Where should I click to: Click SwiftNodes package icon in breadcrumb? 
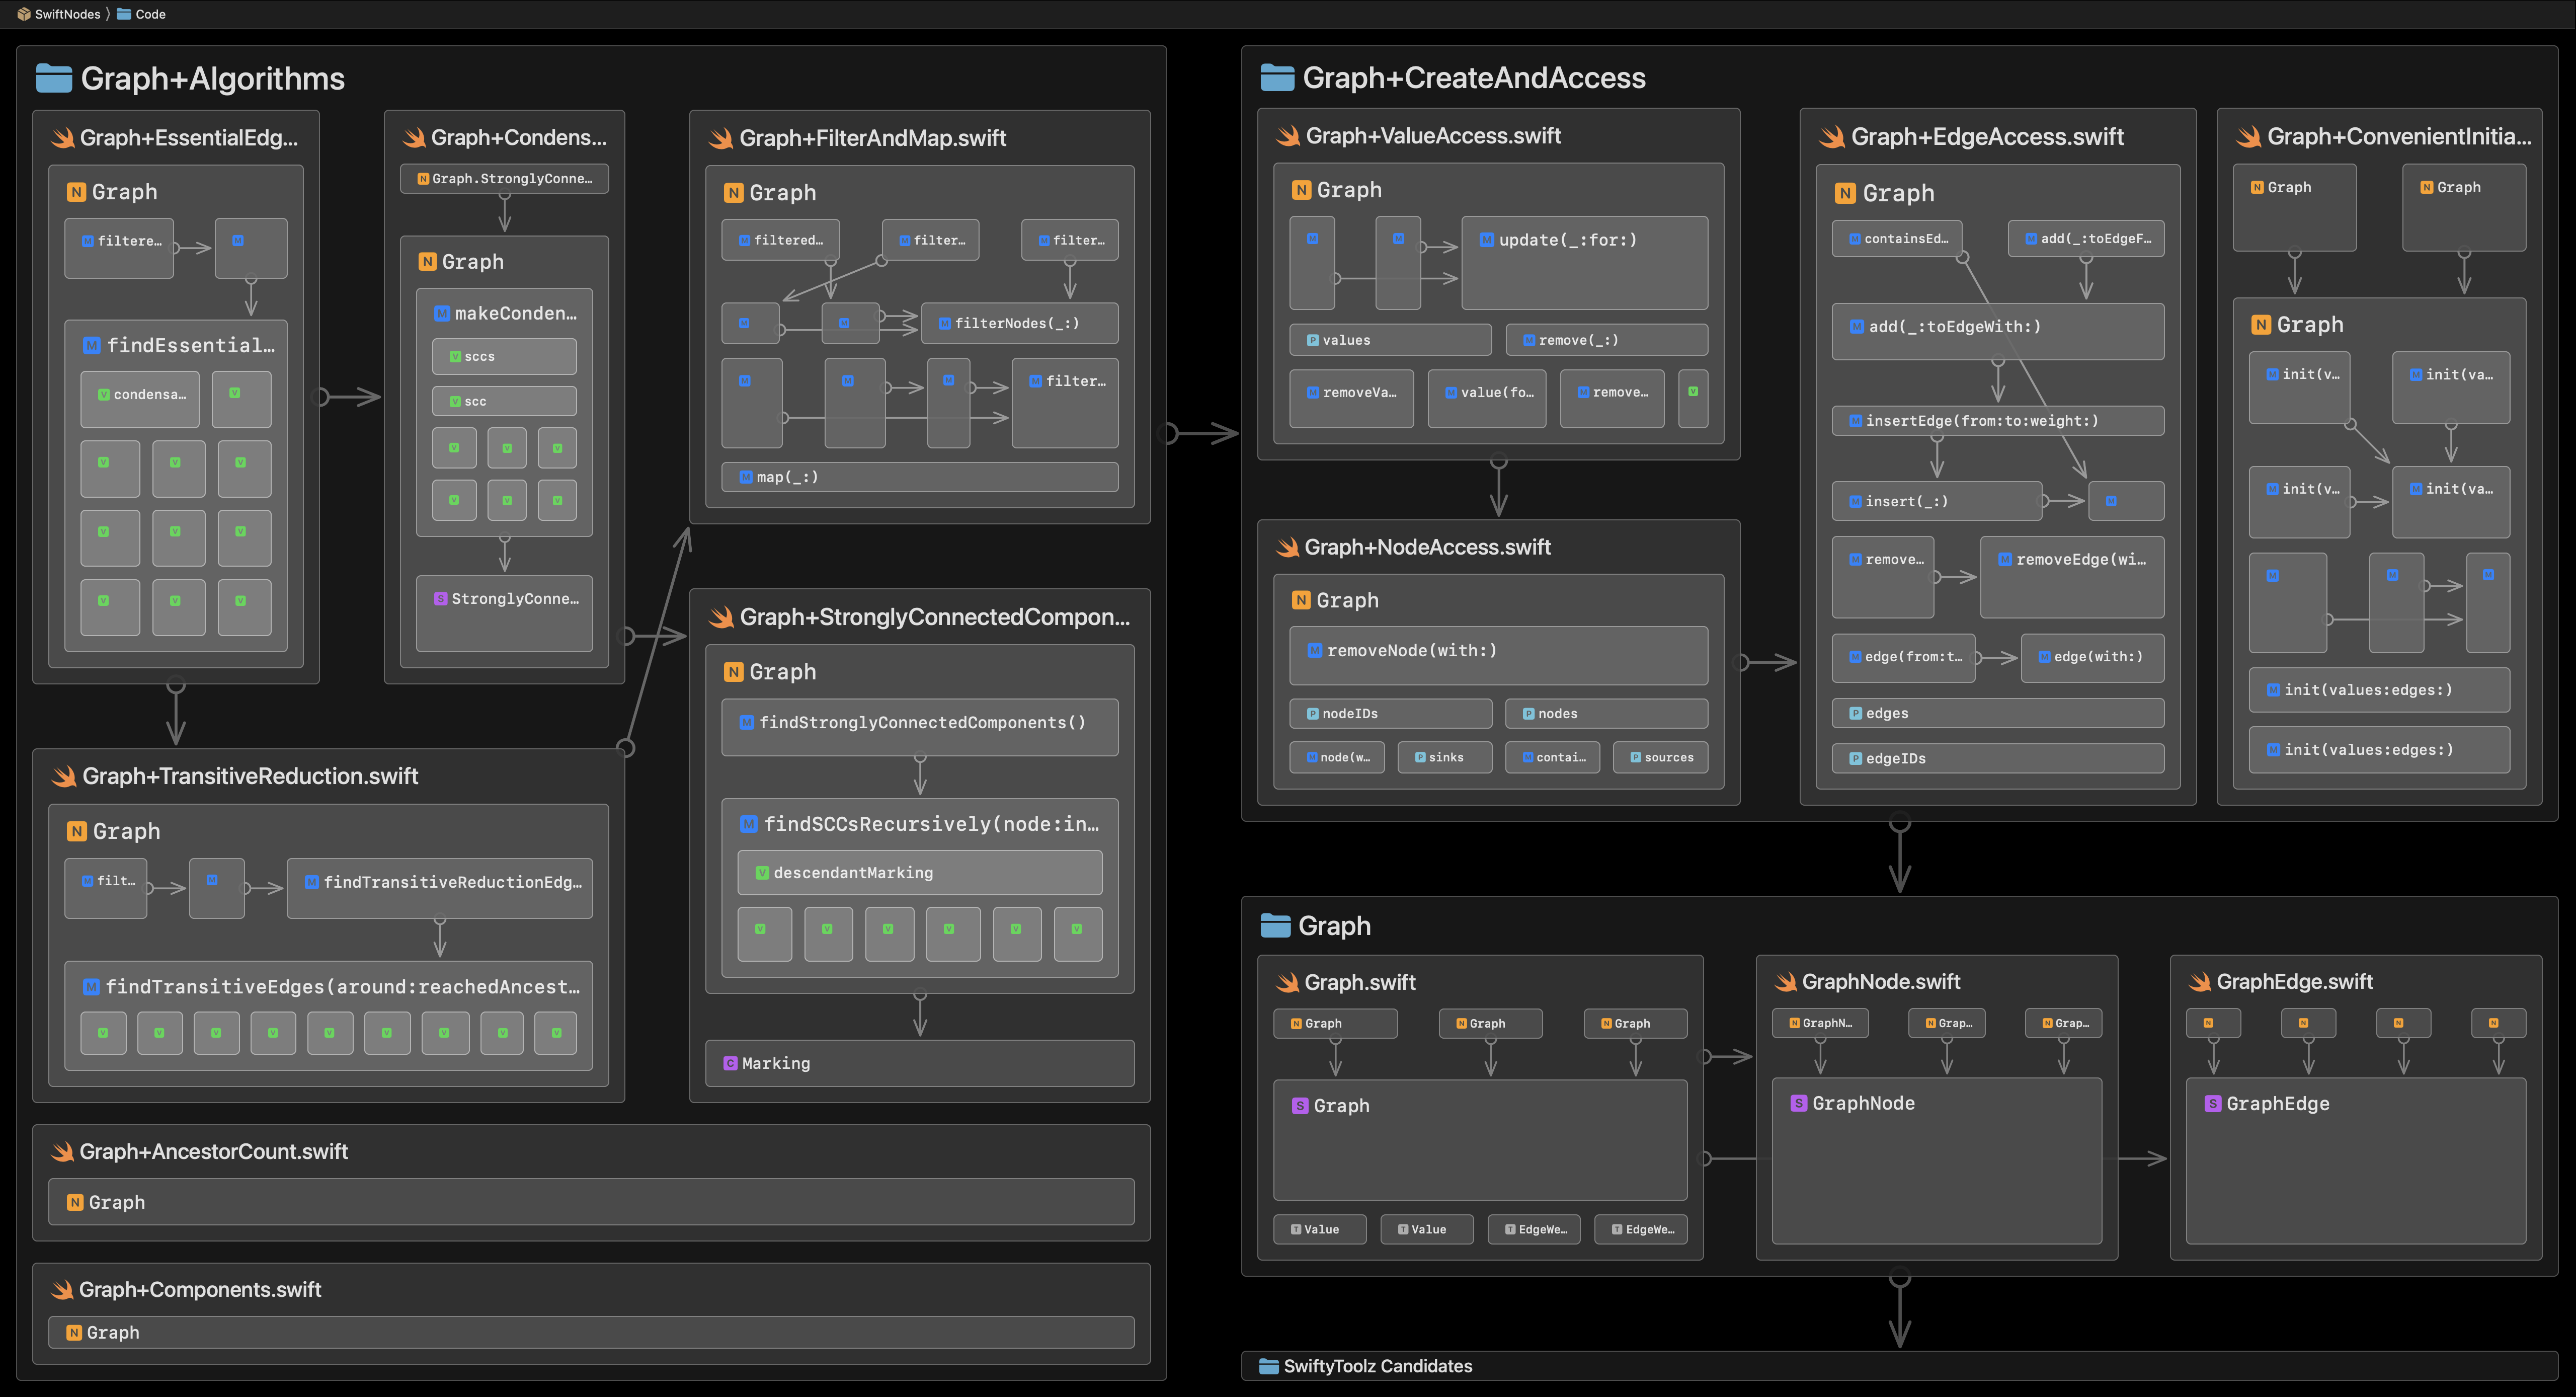(24, 14)
